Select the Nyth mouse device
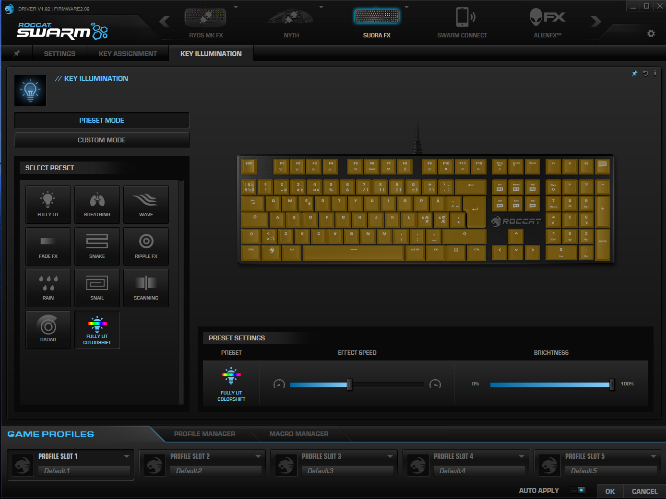Screen dimensions: 666x499 click(291, 23)
